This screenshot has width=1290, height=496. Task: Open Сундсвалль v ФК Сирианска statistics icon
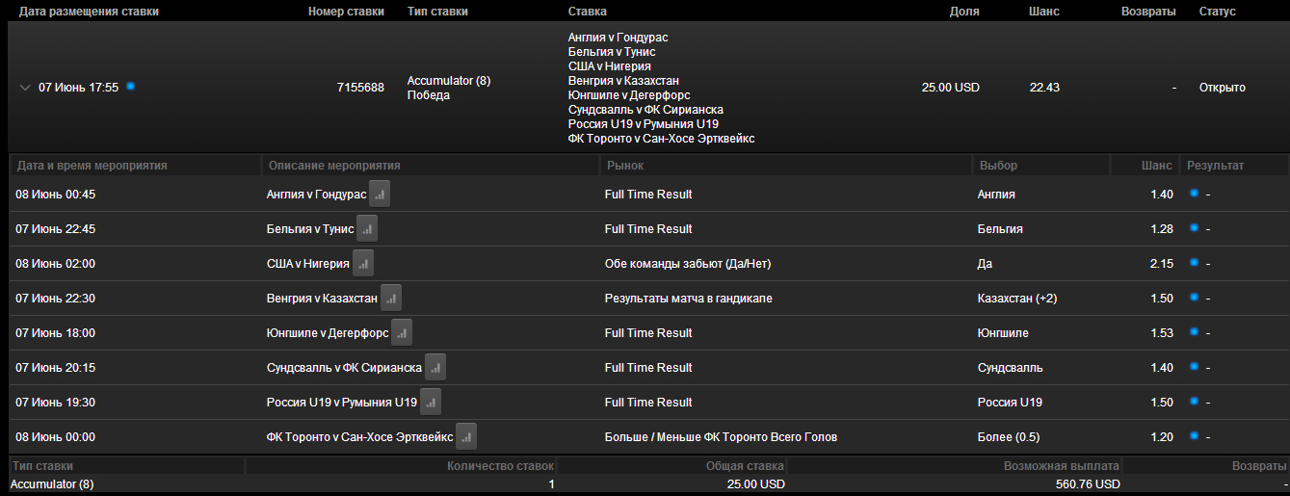tap(435, 368)
